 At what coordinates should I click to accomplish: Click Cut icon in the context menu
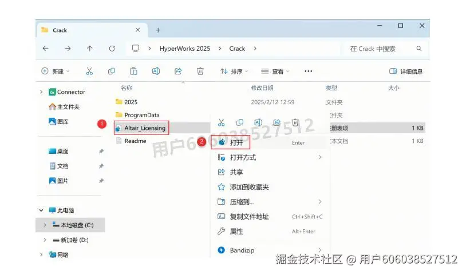point(222,122)
